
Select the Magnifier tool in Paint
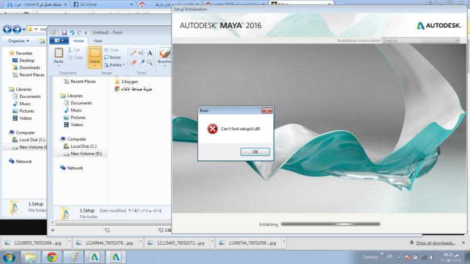click(150, 62)
